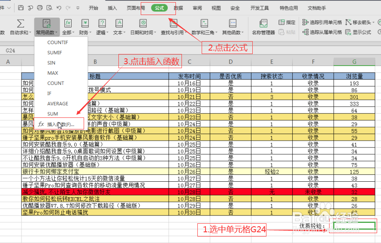Expand 数学和三角 dropdown label

(x=204, y=33)
